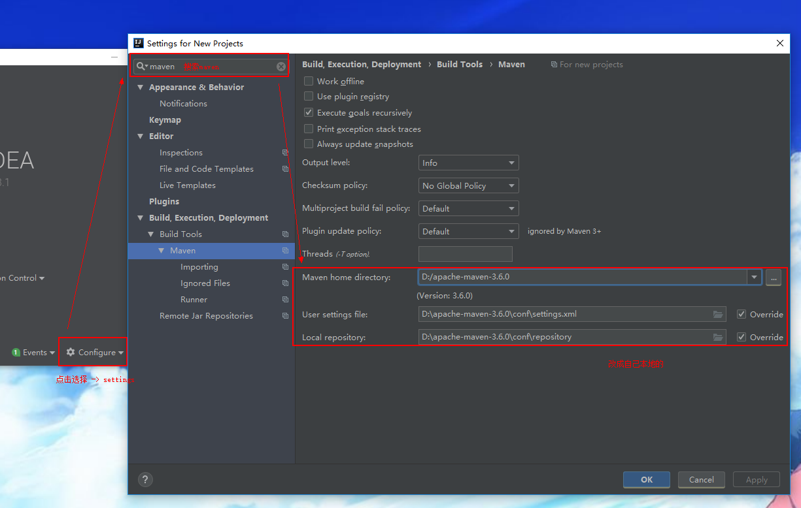The height and width of the screenshot is (508, 801).
Task: Clear the maven search field text
Action: click(x=281, y=67)
